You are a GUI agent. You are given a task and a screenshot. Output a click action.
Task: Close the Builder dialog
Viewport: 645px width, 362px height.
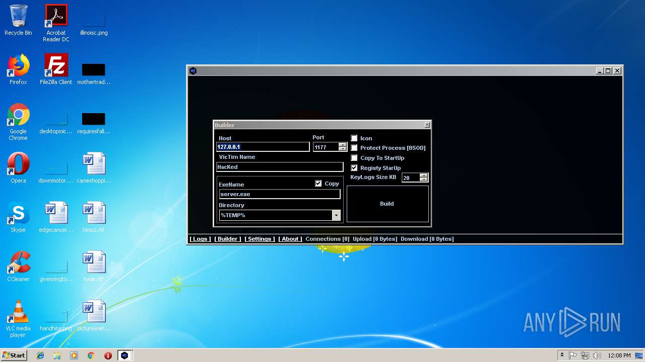(427, 125)
